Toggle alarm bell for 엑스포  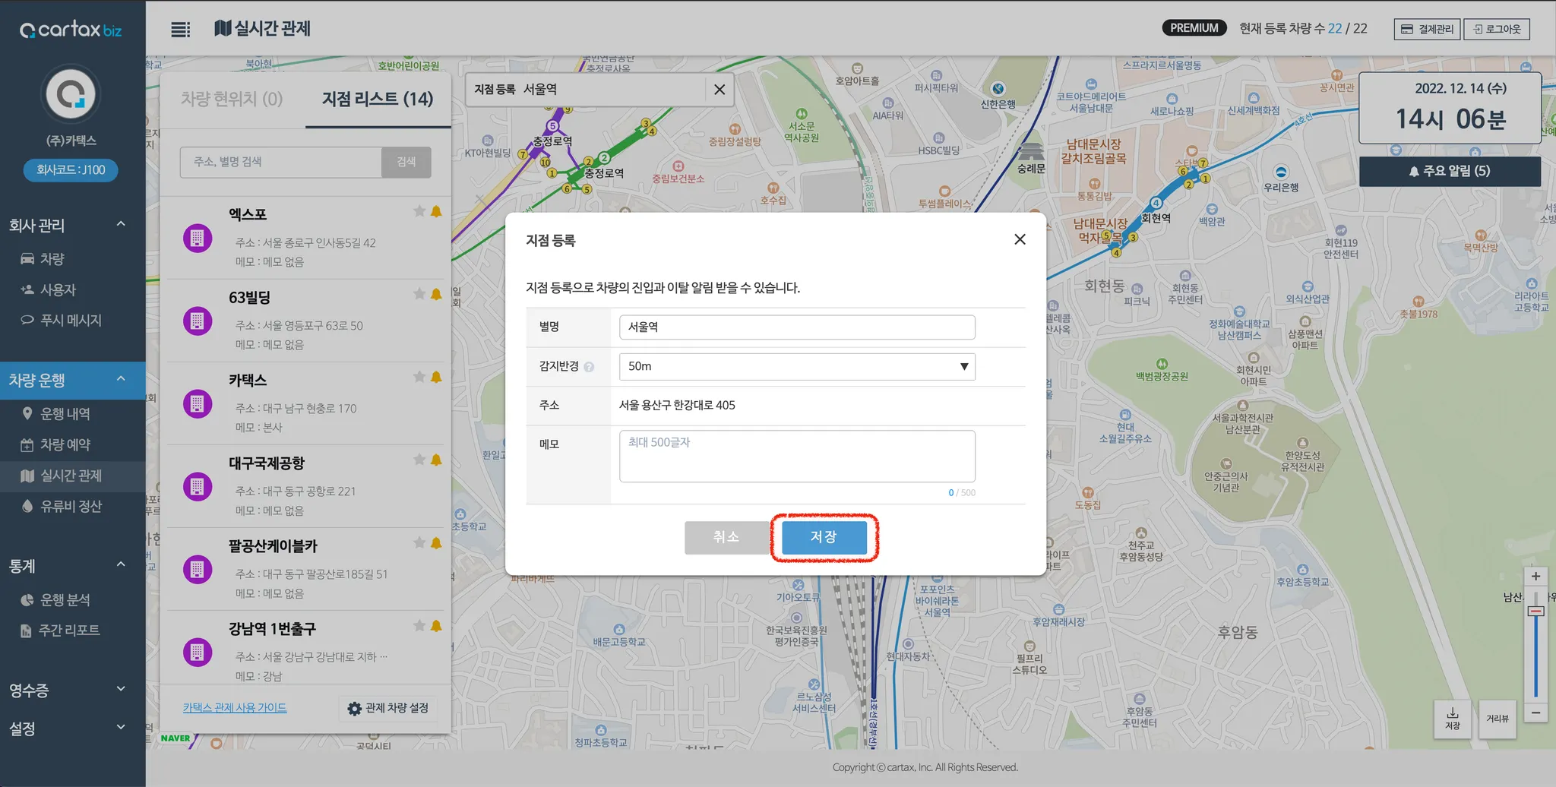click(436, 211)
